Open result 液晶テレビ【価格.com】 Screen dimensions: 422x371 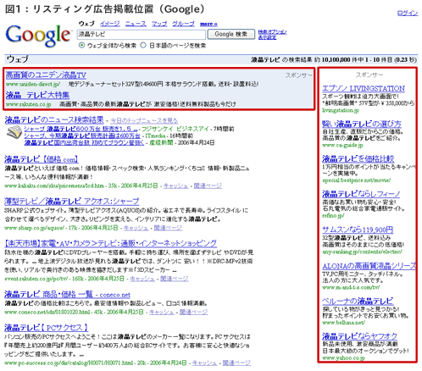(x=42, y=159)
